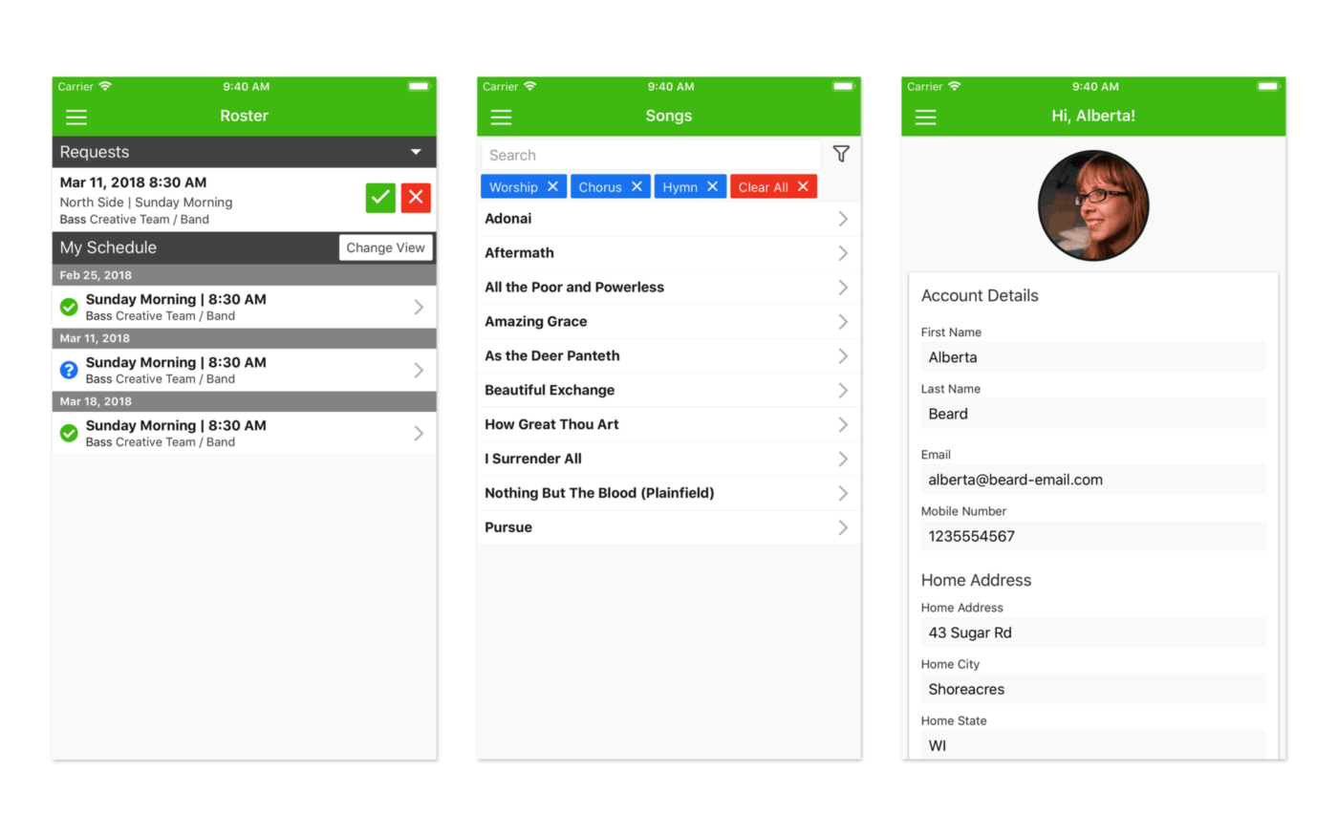Edit the First Name field

tap(1093, 357)
